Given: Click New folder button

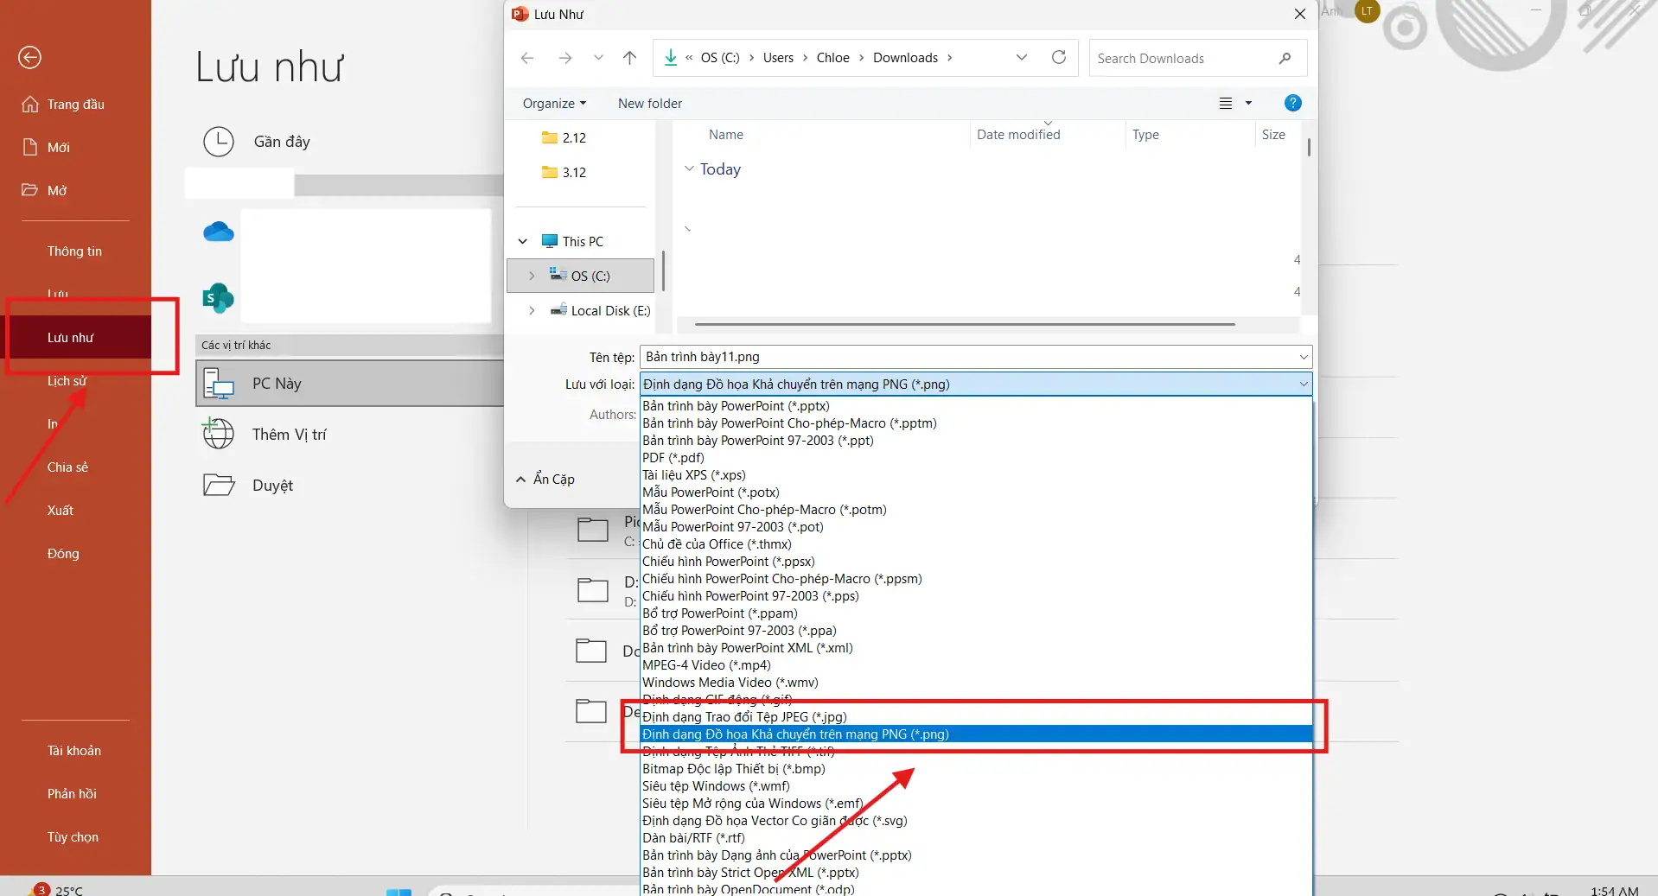Looking at the screenshot, I should [x=650, y=104].
